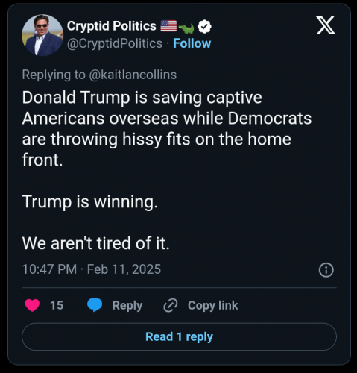
Task: Open the @kaitlancollins replying-to link
Action: (x=133, y=75)
